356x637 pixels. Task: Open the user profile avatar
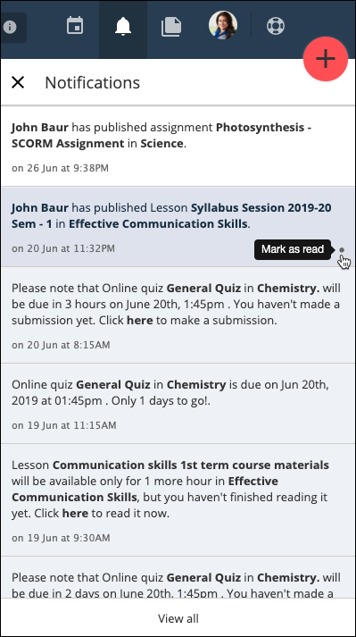pyautogui.click(x=223, y=25)
